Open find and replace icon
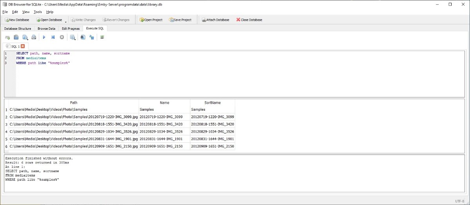Viewport: 470px width, 205px height. tap(92, 37)
